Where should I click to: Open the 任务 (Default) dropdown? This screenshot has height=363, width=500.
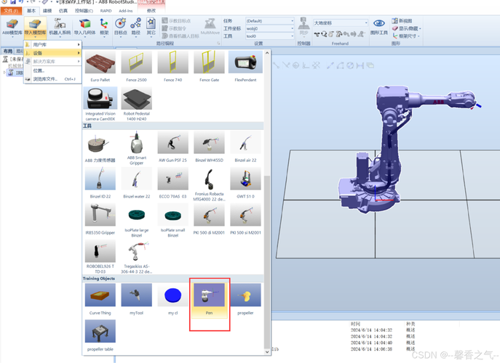tap(270, 21)
